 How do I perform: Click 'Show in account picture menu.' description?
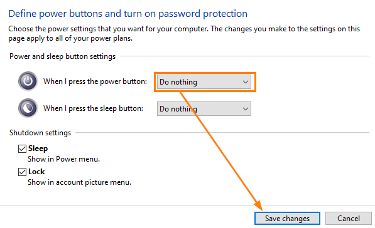[79, 182]
